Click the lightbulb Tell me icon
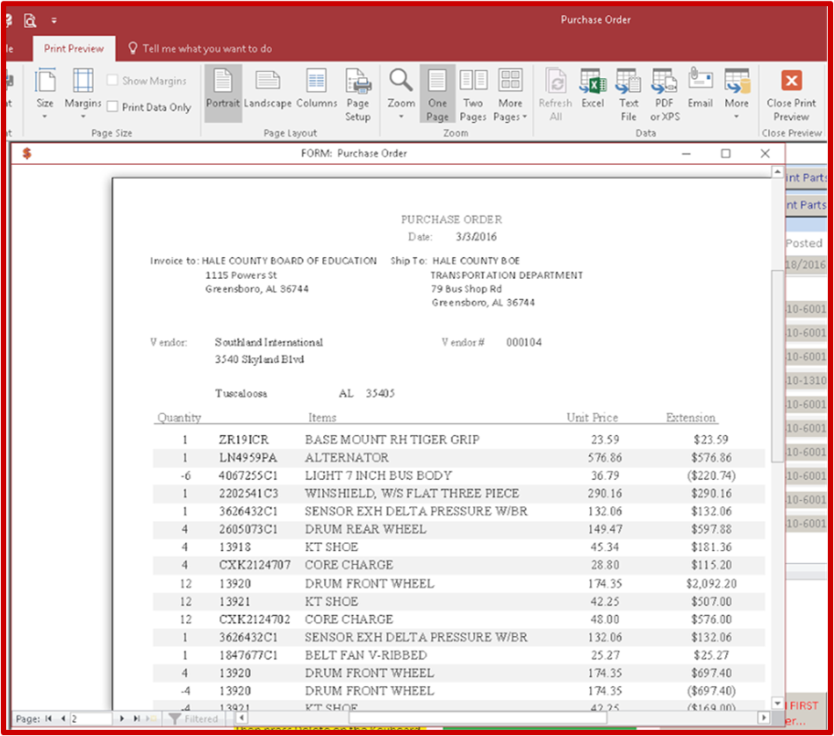This screenshot has width=834, height=736. point(133,48)
